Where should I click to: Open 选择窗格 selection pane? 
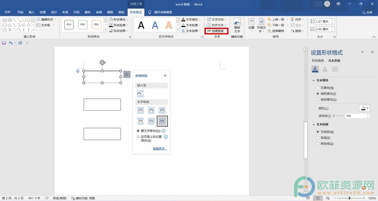pyautogui.click(x=276, y=31)
